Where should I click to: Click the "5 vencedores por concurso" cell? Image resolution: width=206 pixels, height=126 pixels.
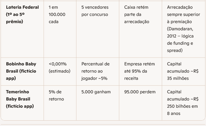(95, 11)
